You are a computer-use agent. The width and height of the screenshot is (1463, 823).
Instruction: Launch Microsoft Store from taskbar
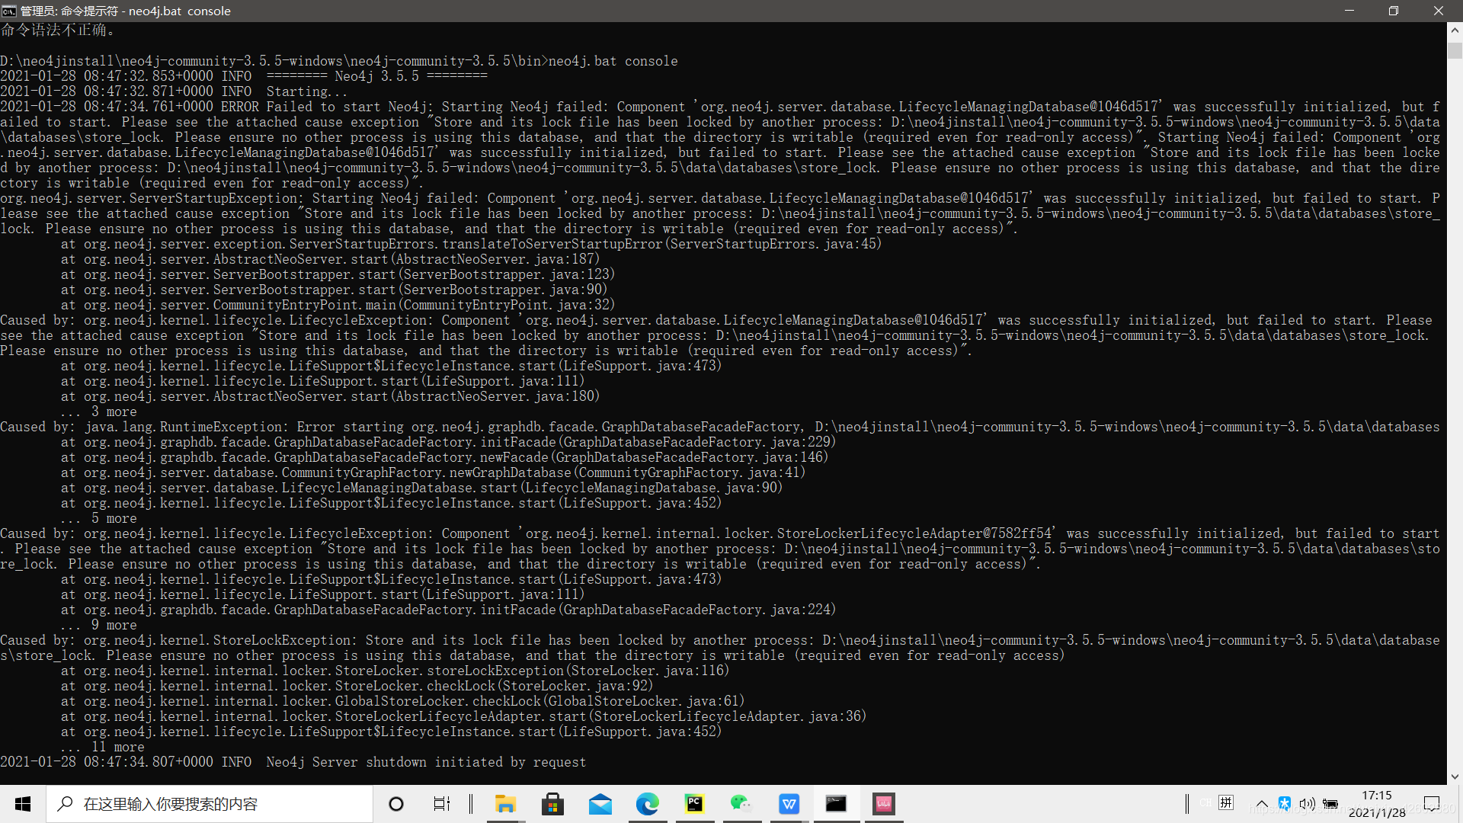pos(552,804)
